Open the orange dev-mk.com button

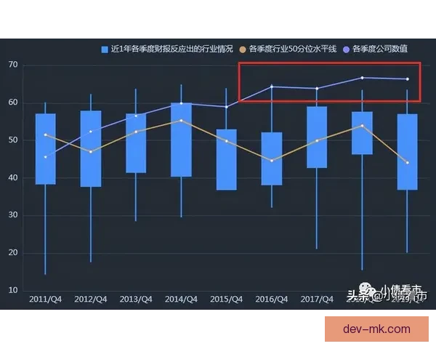[x=376, y=329]
